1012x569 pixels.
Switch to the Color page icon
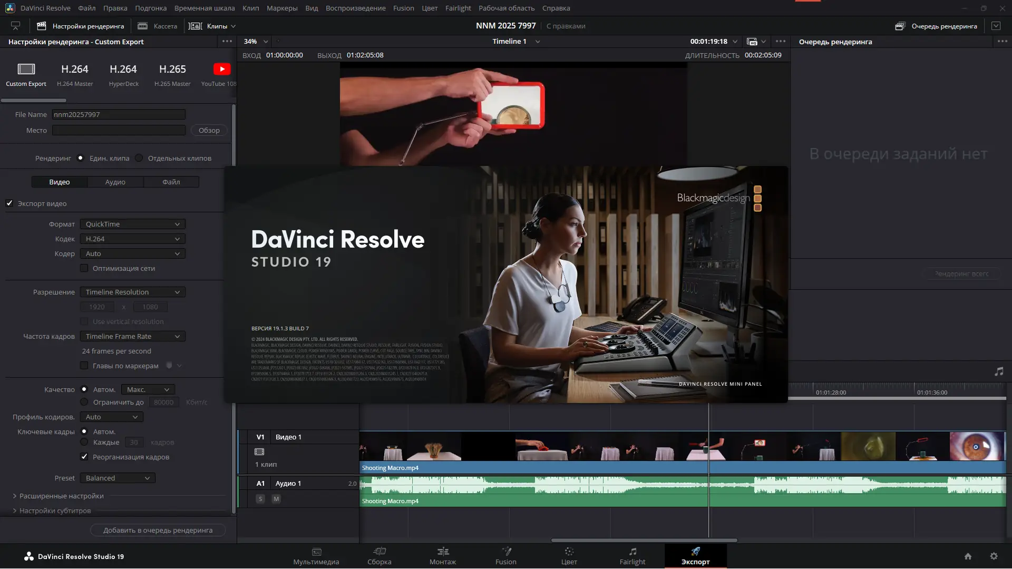[569, 552]
